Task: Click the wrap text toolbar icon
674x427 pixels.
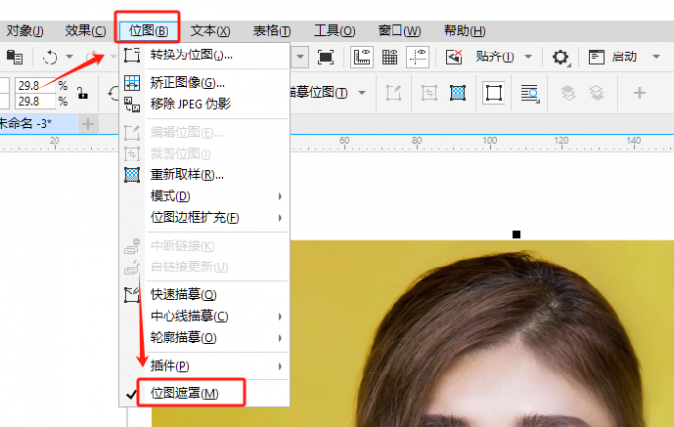Action: click(x=530, y=93)
